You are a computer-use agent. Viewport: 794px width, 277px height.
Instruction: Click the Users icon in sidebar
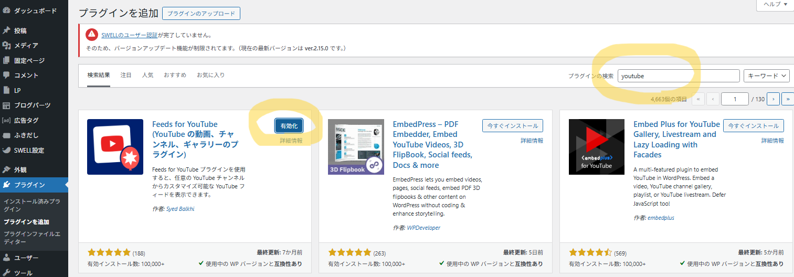(6, 258)
